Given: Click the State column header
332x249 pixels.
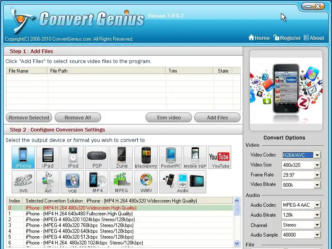Looking at the screenshot, I should tap(223, 71).
